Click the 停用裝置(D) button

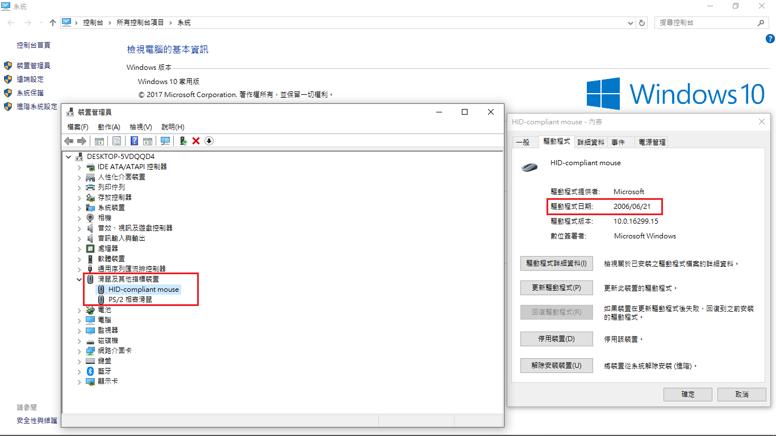coord(557,339)
